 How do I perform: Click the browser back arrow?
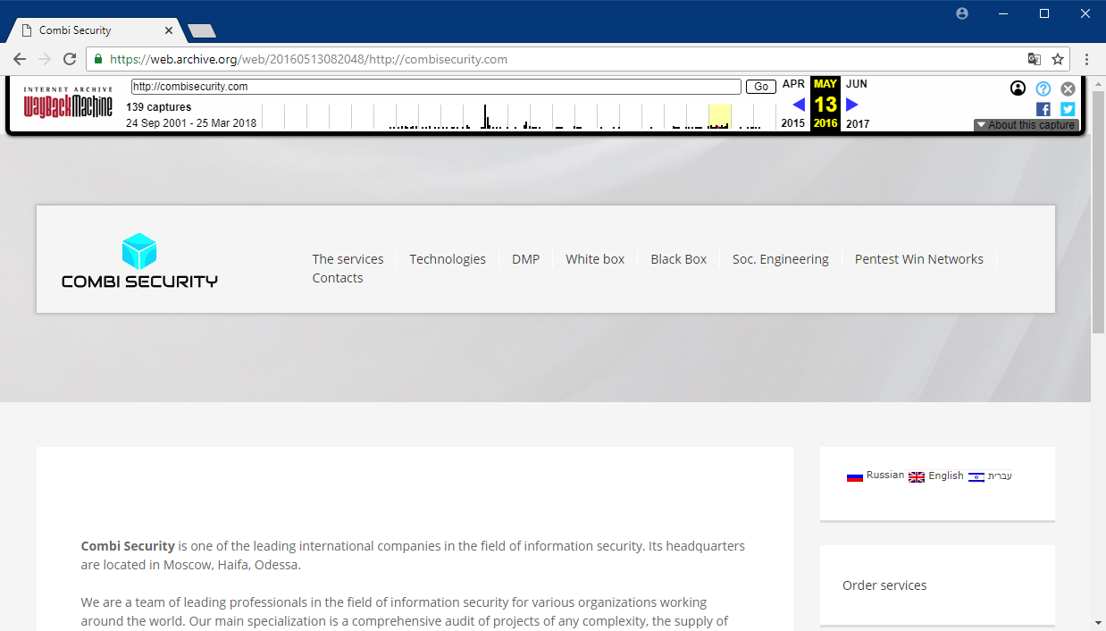pyautogui.click(x=20, y=59)
